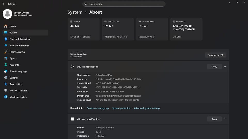Select the Personalisation paintbrush icon
This screenshot has height=139, width=248.
(x=6, y=52)
